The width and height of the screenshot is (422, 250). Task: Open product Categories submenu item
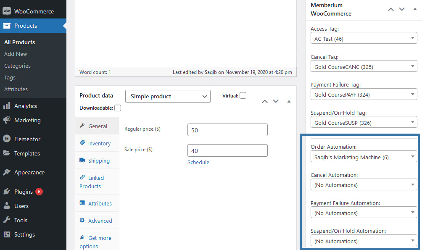coord(17,66)
